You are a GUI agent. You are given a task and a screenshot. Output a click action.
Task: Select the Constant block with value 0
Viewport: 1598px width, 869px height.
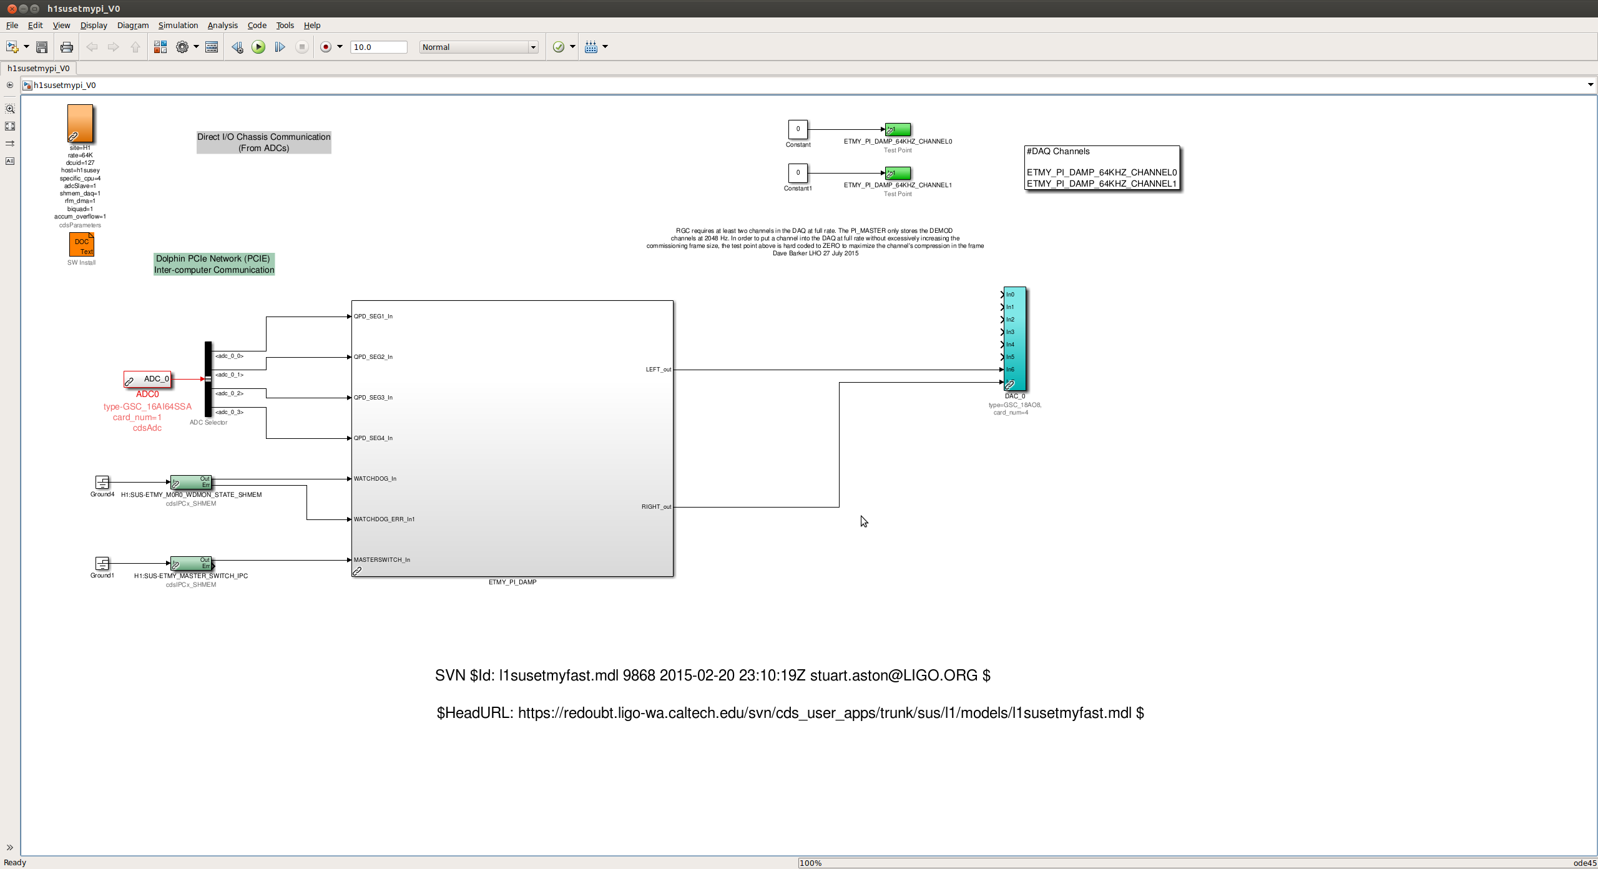(798, 129)
